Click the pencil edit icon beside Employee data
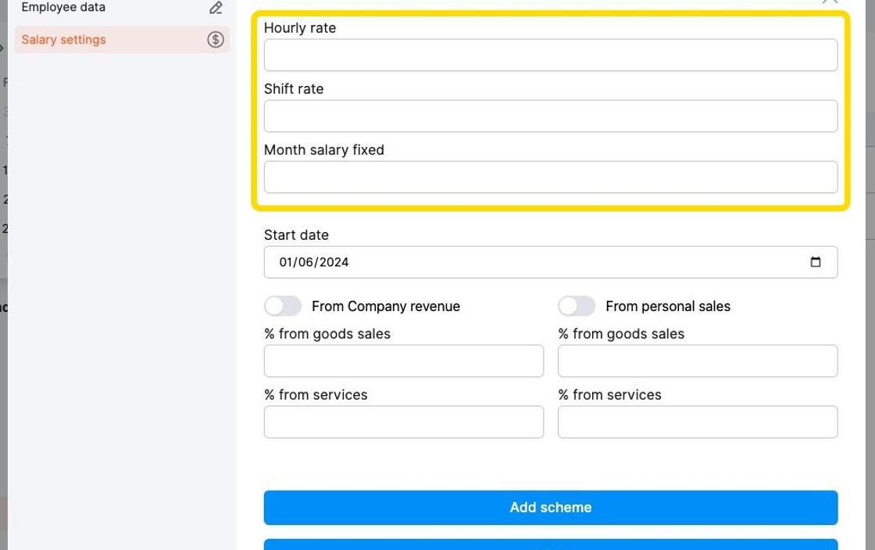 click(x=216, y=7)
